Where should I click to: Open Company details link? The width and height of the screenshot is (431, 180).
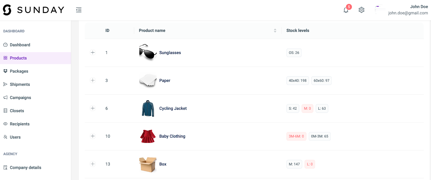point(25,168)
